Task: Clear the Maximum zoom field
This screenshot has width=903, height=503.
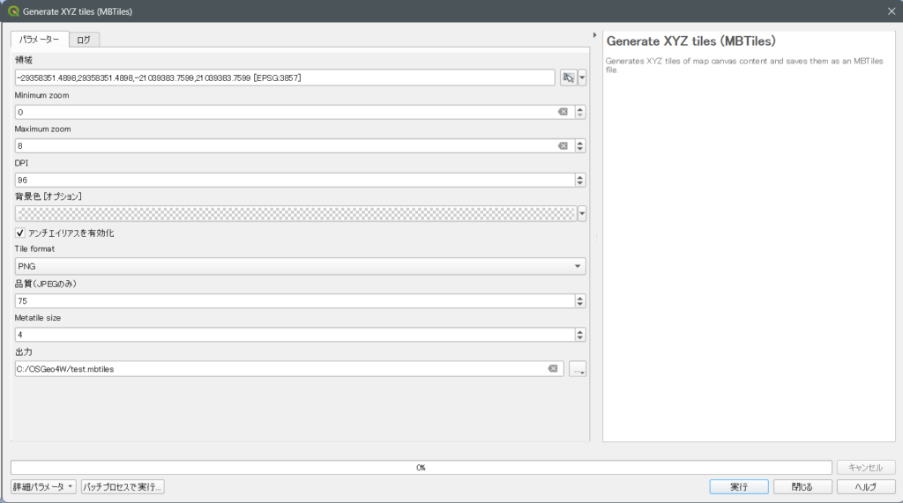Action: pos(563,145)
